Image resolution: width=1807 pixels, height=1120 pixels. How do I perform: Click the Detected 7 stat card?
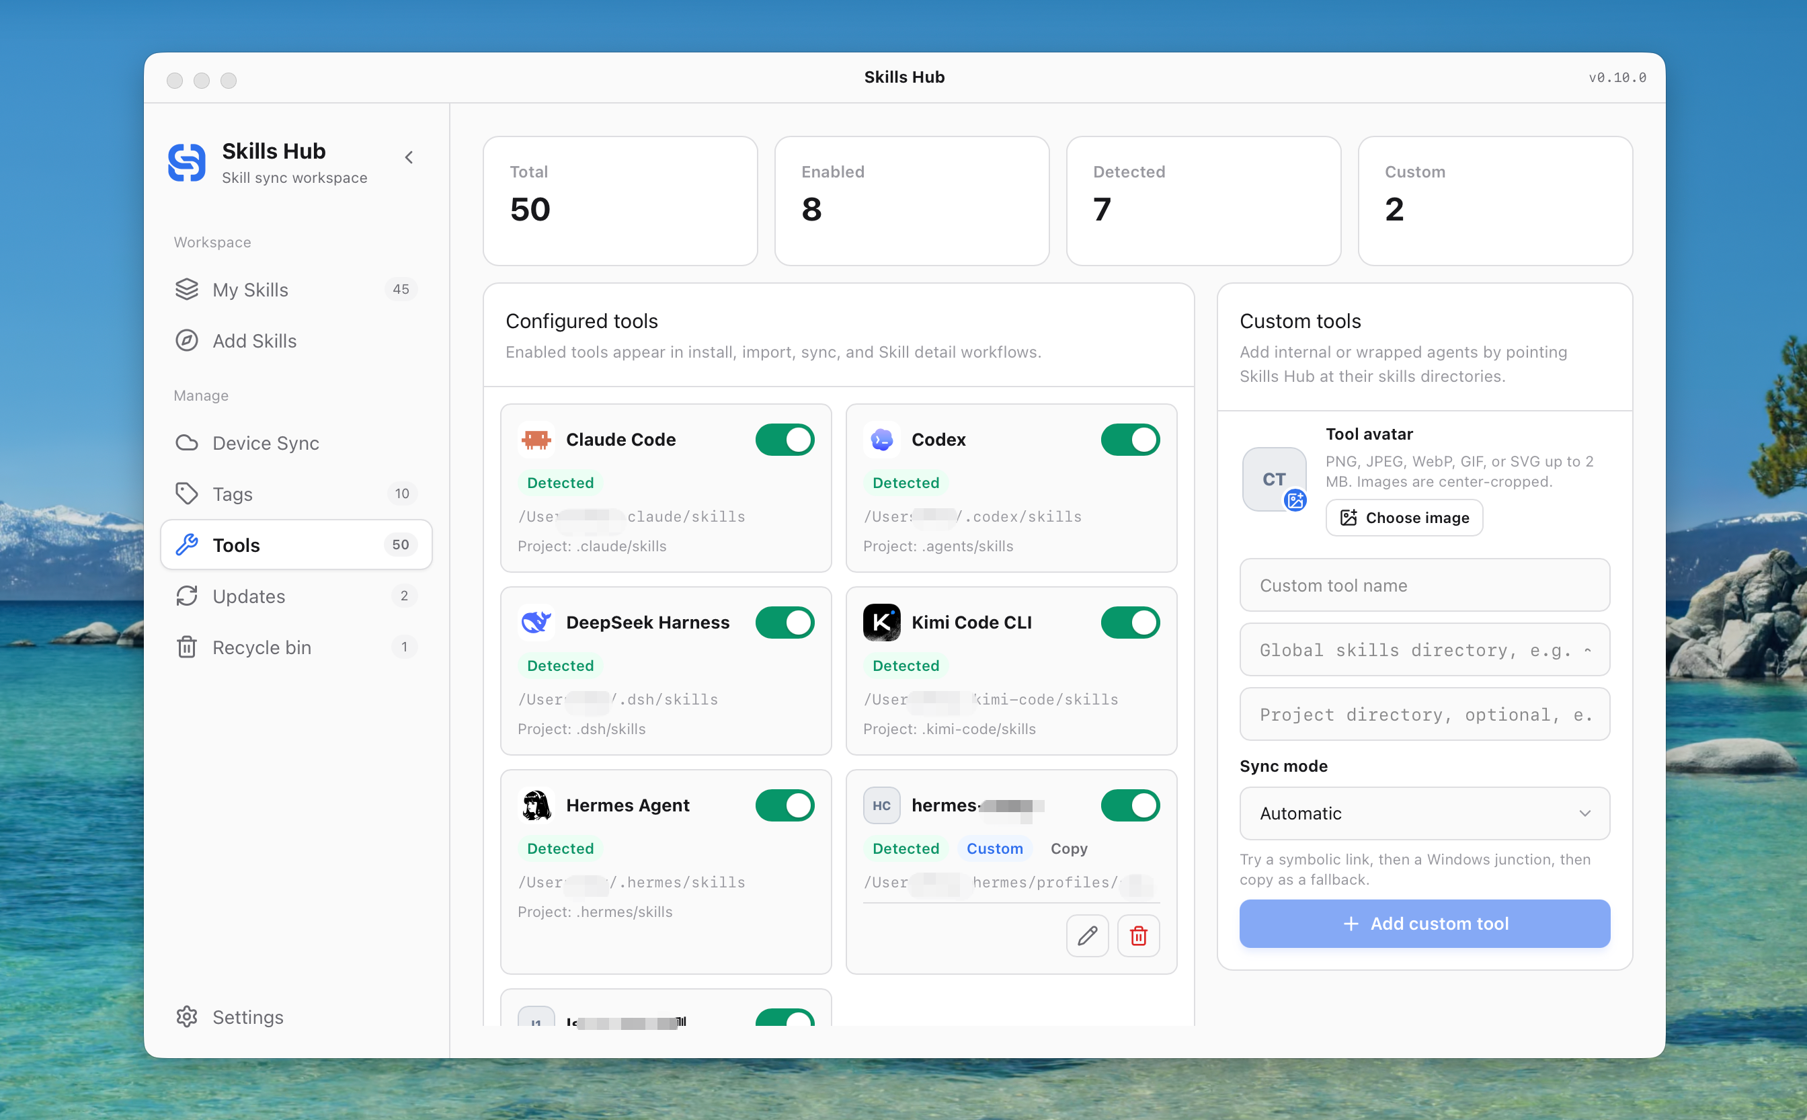coord(1203,201)
